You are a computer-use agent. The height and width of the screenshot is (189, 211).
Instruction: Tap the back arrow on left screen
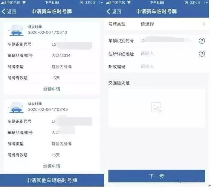tap(4, 11)
